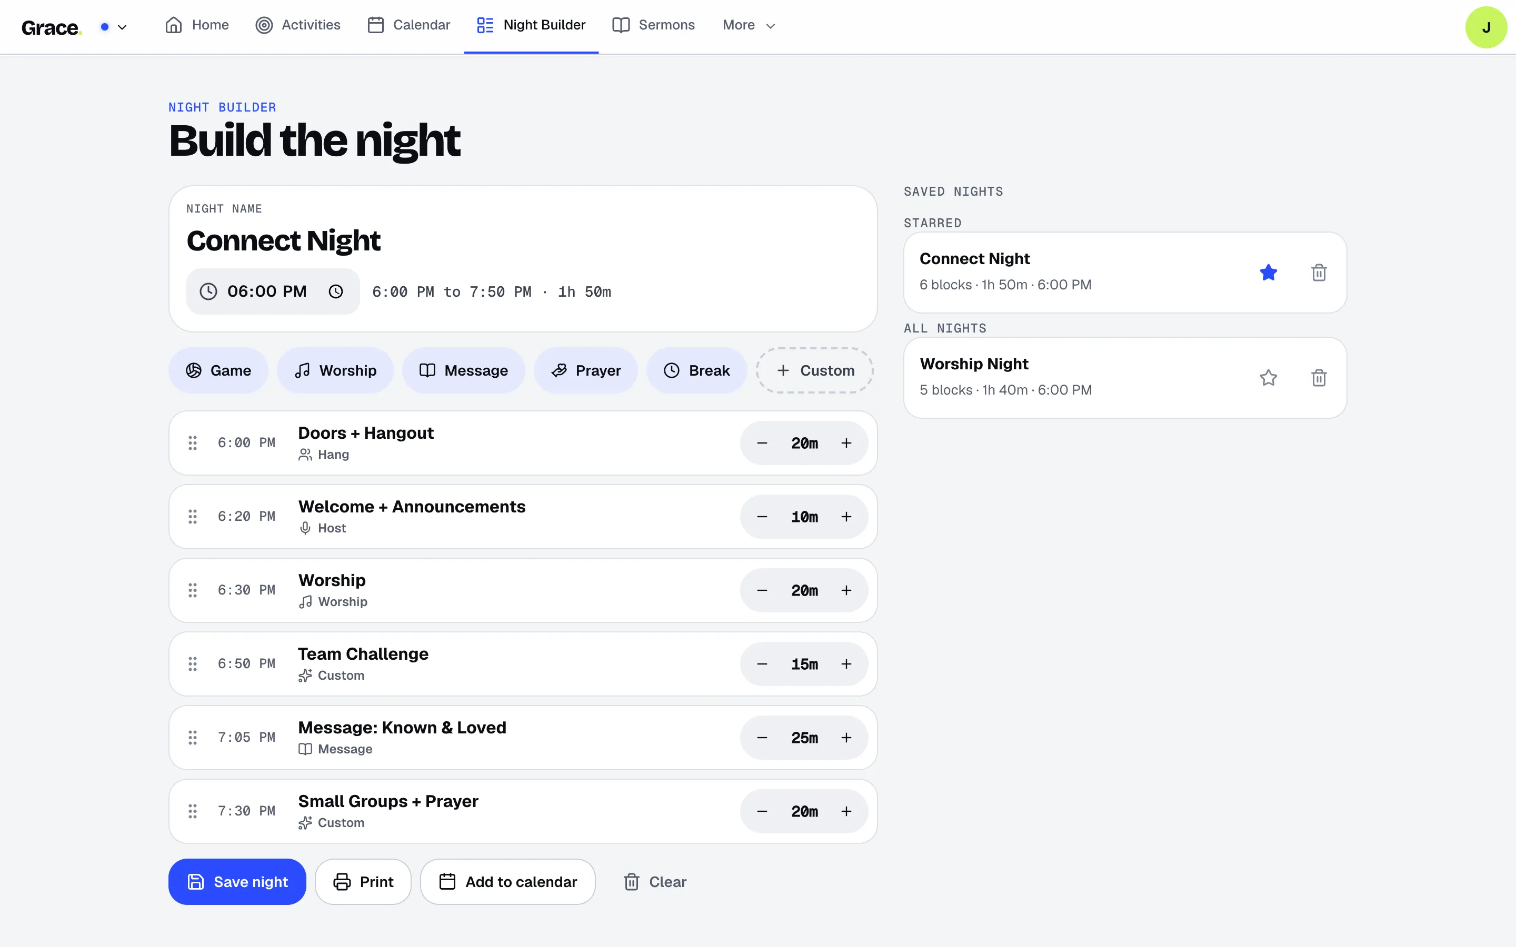1516x947 pixels.
Task: Click the drag handle for Doors + Hangout
Action: [x=193, y=443]
